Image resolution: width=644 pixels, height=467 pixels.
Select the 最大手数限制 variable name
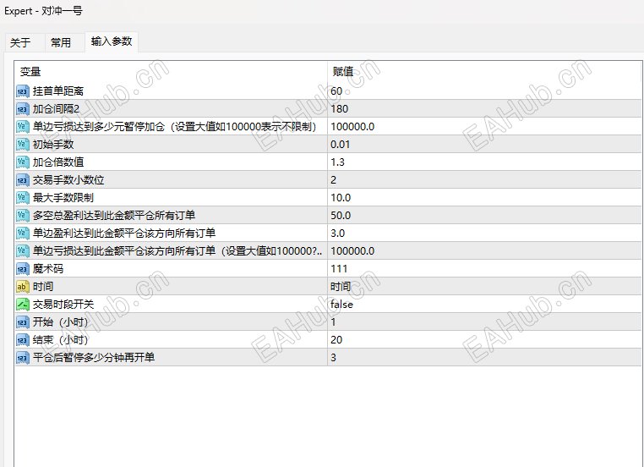pos(63,198)
